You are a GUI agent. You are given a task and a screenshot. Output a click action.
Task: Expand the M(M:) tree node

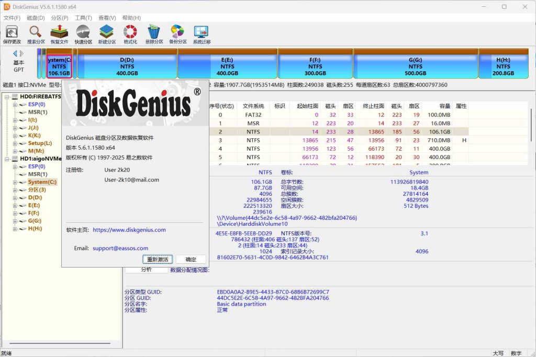click(15, 151)
